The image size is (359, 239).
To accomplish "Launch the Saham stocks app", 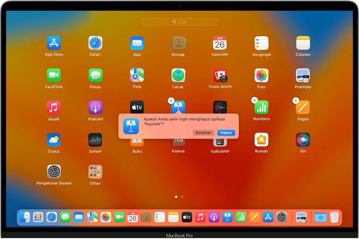I will click(95, 140).
